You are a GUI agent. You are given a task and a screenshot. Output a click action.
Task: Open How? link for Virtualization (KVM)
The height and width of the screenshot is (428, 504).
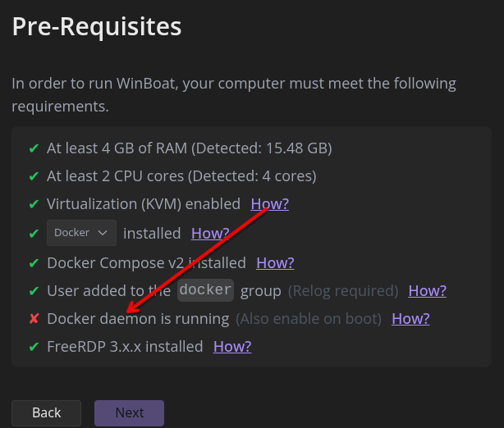click(269, 204)
